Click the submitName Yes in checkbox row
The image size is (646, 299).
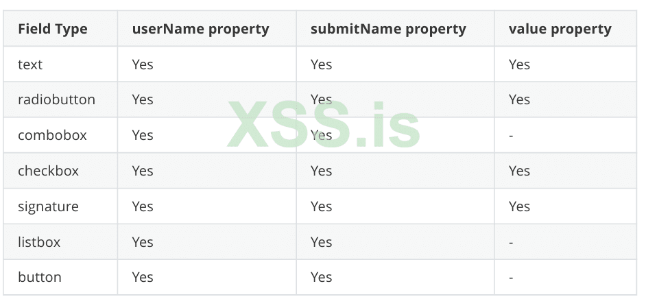pos(321,171)
